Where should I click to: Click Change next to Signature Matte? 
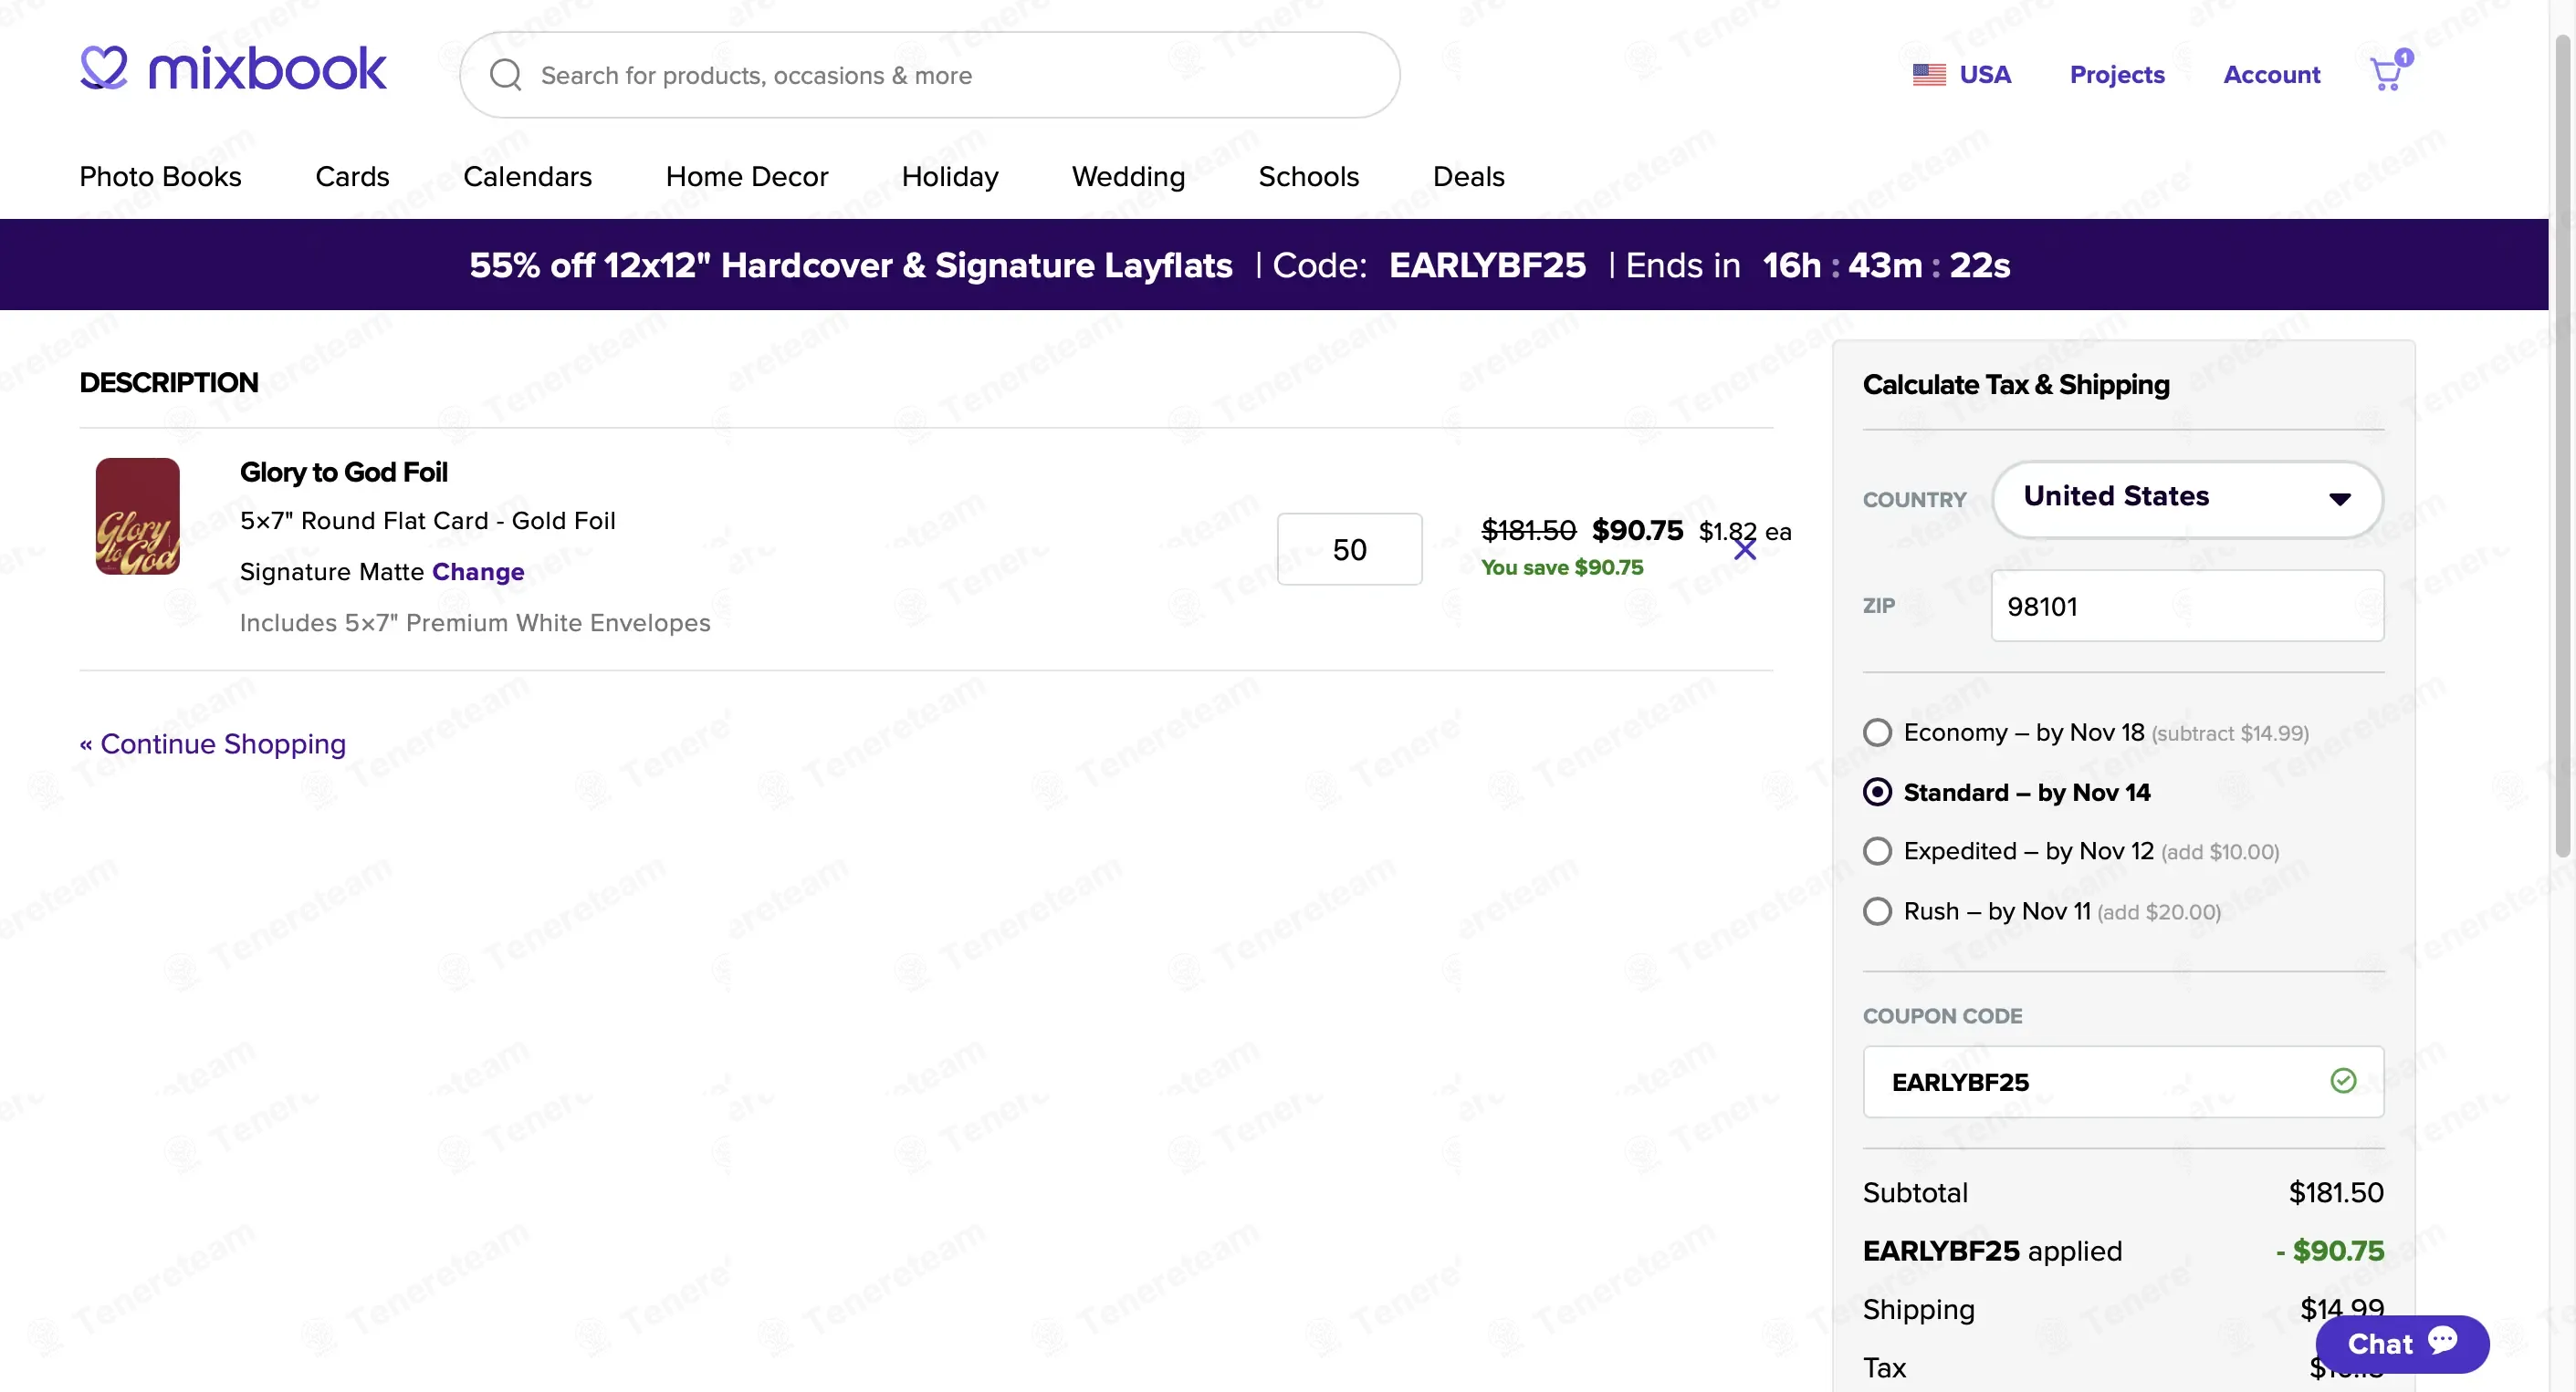[478, 572]
